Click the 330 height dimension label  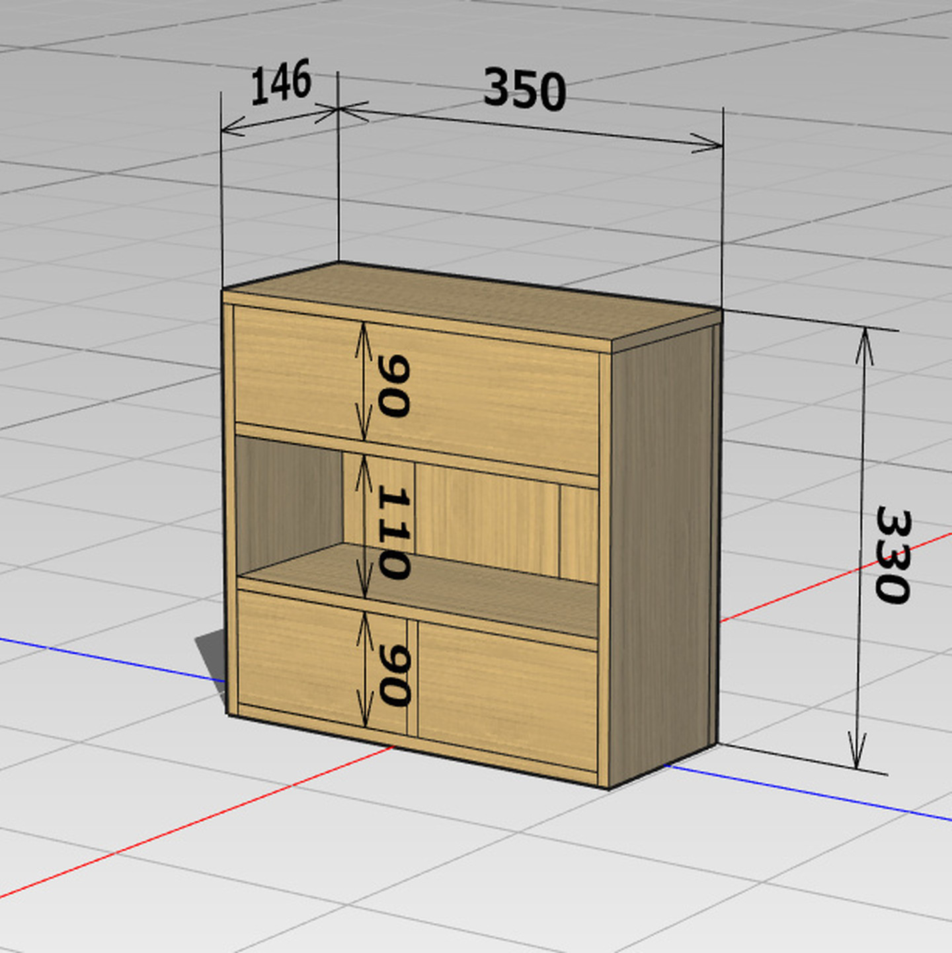[x=893, y=555]
